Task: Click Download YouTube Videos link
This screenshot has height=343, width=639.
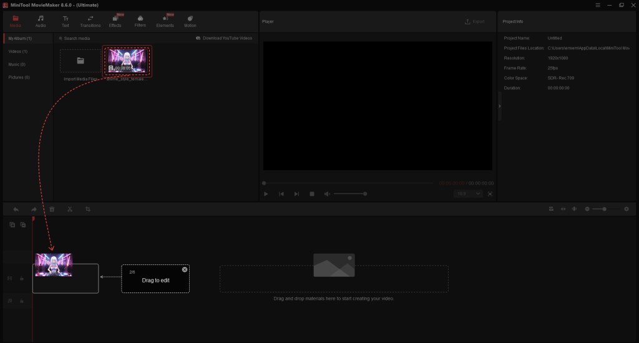Action: 224,38
